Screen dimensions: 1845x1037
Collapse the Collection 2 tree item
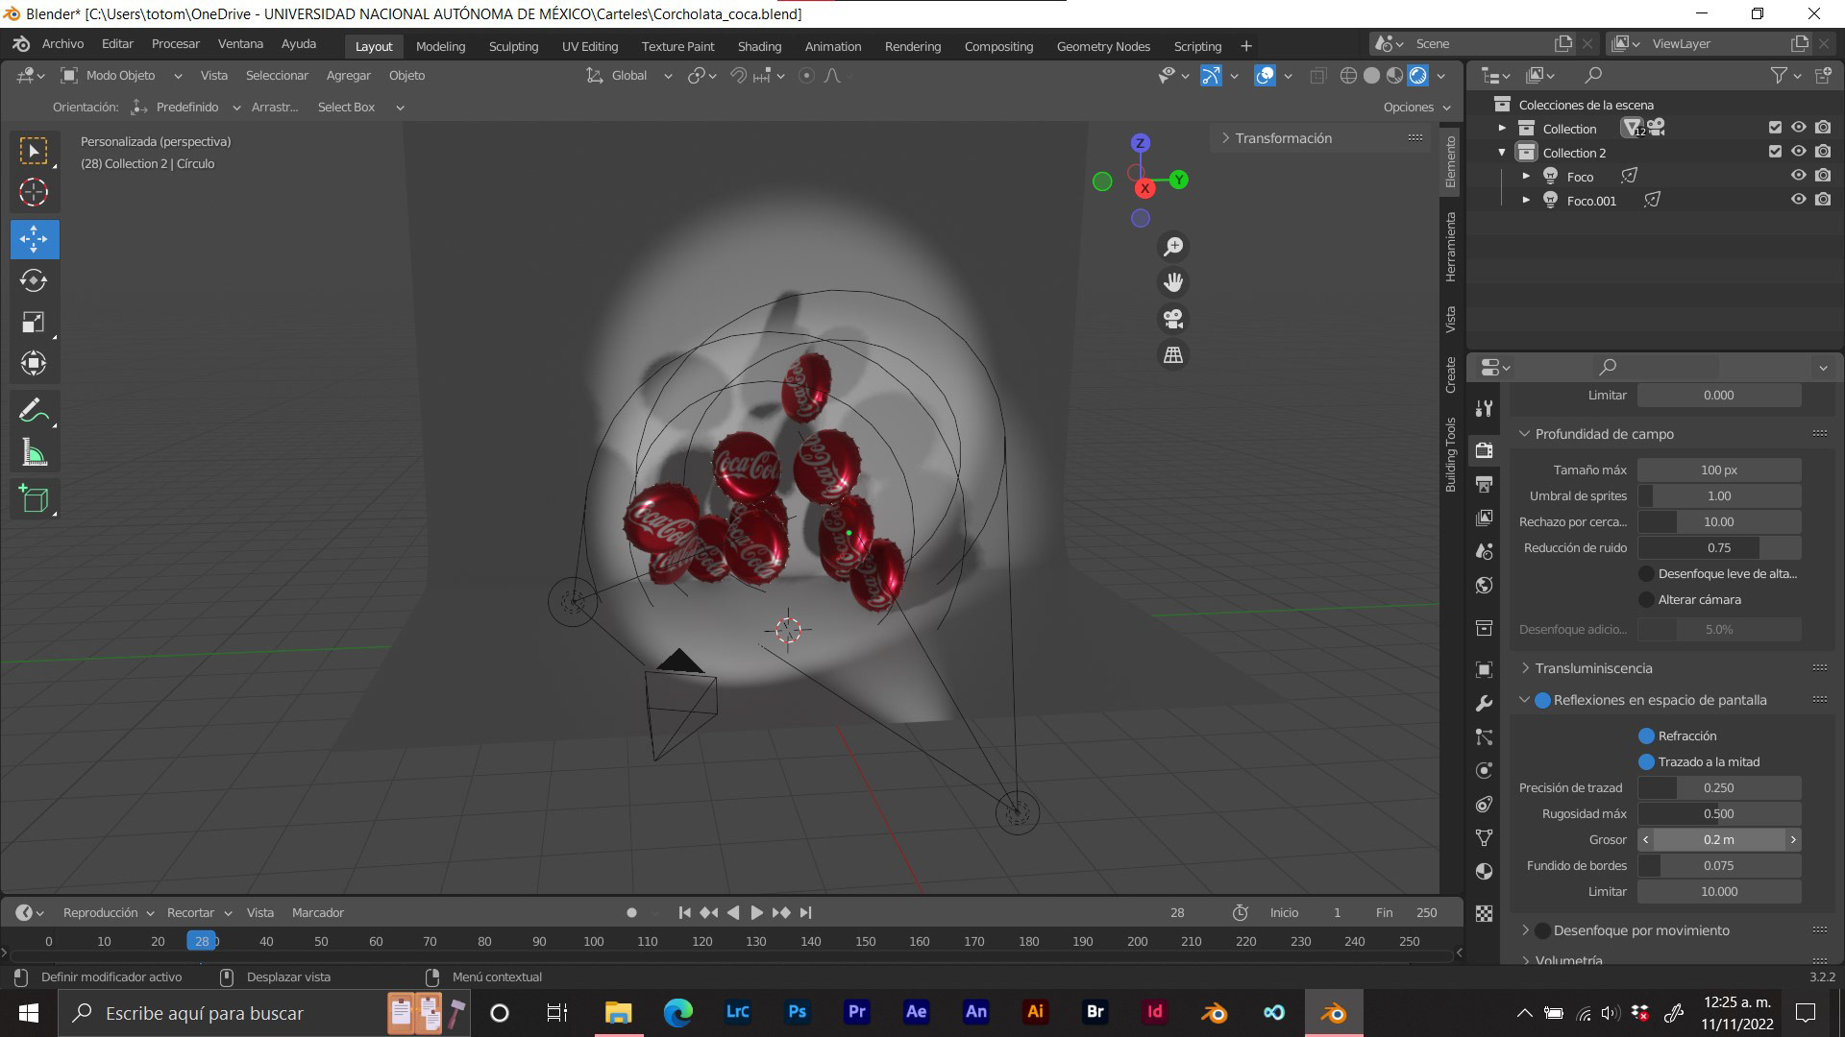tap(1502, 153)
